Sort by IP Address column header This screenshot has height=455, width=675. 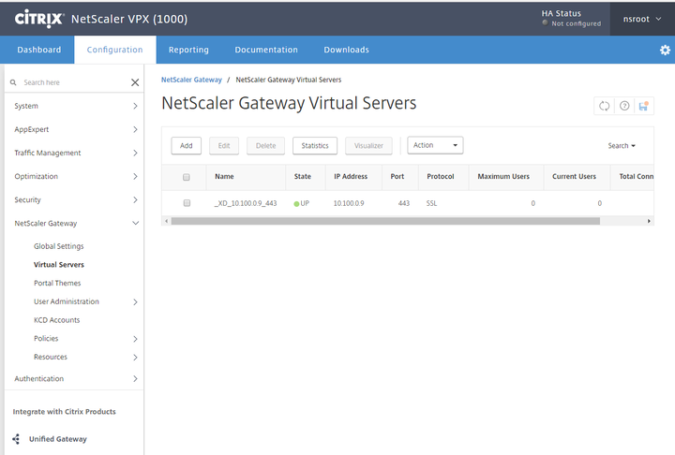pyautogui.click(x=351, y=177)
